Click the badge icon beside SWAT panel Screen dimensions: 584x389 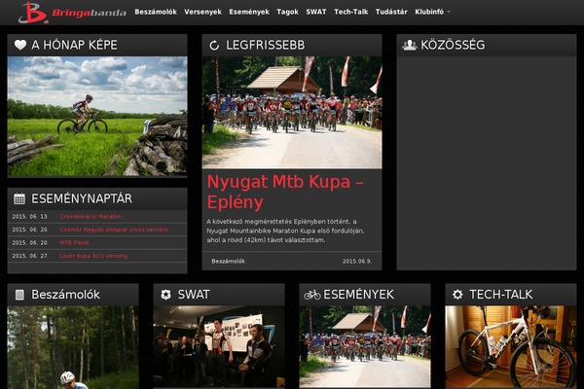(165, 295)
